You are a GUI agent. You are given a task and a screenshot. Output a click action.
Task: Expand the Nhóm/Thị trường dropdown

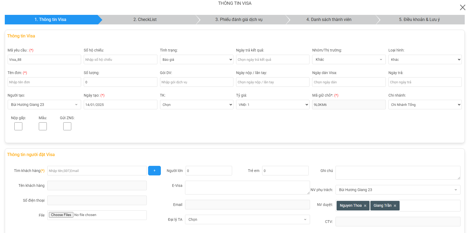[349, 59]
